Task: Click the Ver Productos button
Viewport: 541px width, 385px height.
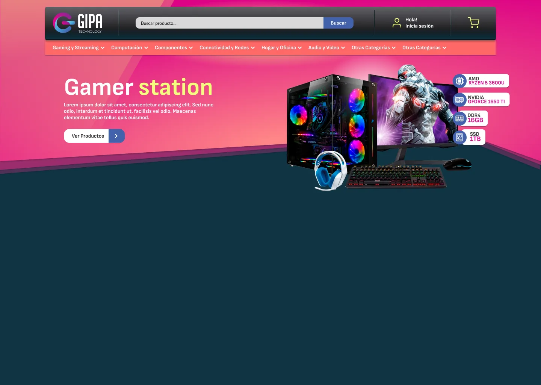Action: [x=94, y=136]
